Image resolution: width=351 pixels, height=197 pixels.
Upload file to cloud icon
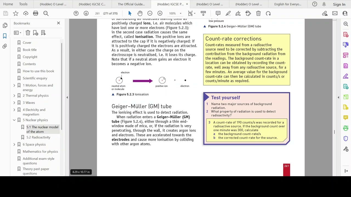click(26, 13)
